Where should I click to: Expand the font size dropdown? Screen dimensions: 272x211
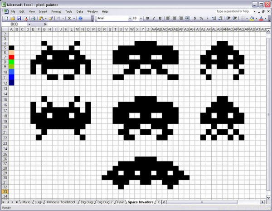tap(141, 19)
